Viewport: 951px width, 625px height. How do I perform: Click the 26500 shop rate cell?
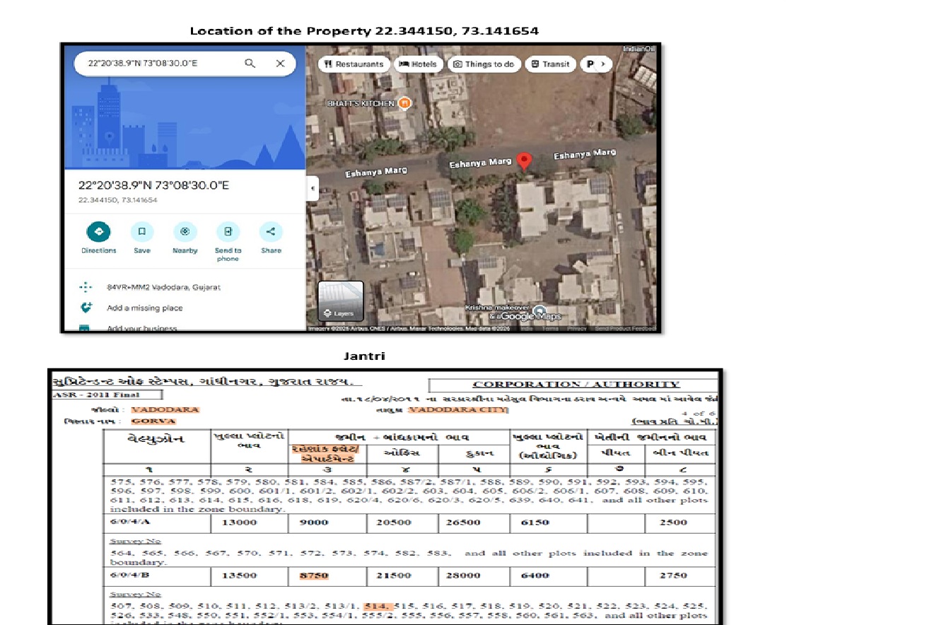(474, 524)
